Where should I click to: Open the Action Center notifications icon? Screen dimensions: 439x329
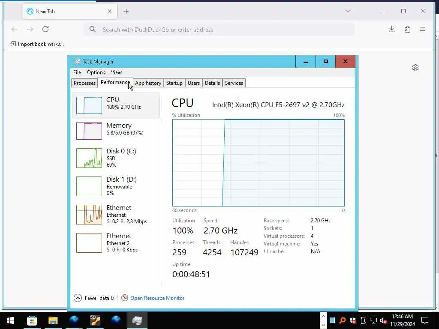[x=425, y=320]
